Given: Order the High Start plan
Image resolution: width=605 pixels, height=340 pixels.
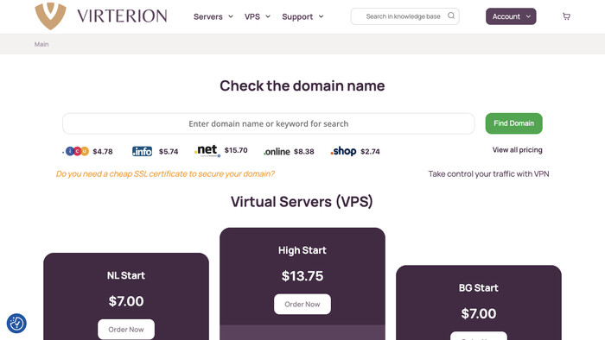Looking at the screenshot, I should [302, 304].
